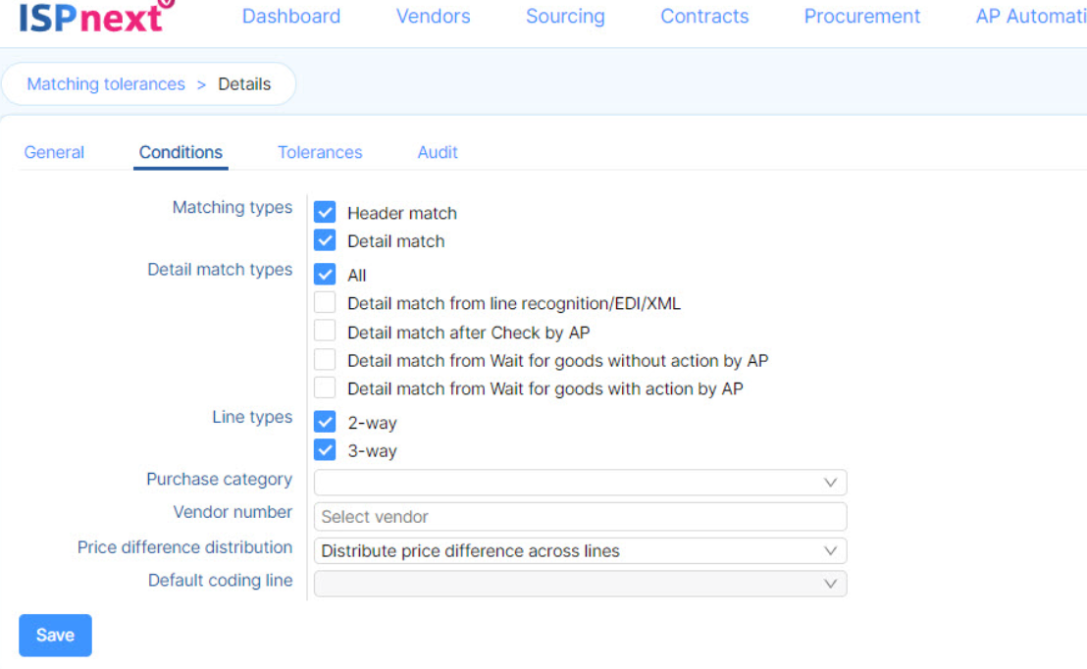This screenshot has height=669, width=1087.
Task: Expand the Default coding line dropdown
Action: 580,584
